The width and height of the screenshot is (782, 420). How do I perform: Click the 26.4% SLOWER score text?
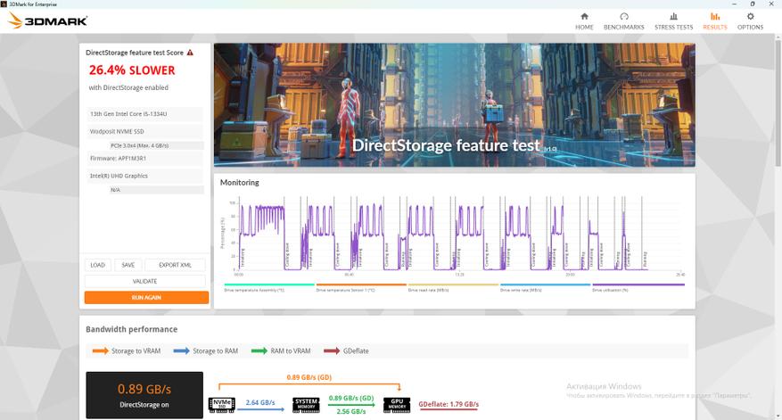(x=132, y=70)
